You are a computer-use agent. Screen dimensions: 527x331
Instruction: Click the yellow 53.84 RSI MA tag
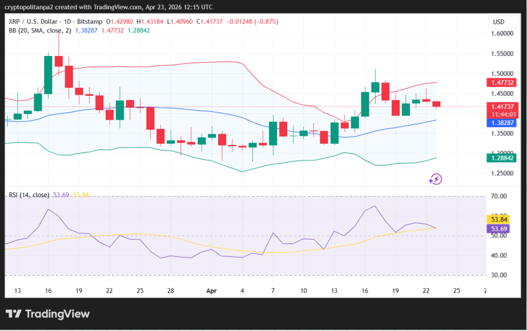[500, 219]
